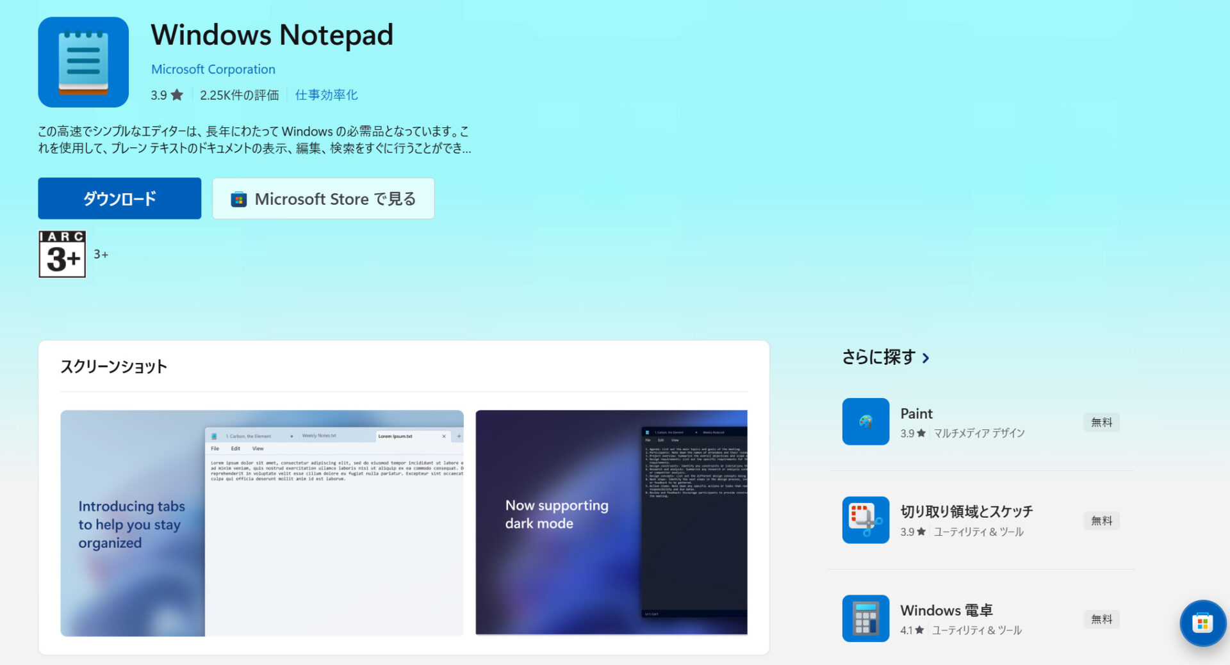Open the 仕事効率化 category link

pyautogui.click(x=326, y=95)
